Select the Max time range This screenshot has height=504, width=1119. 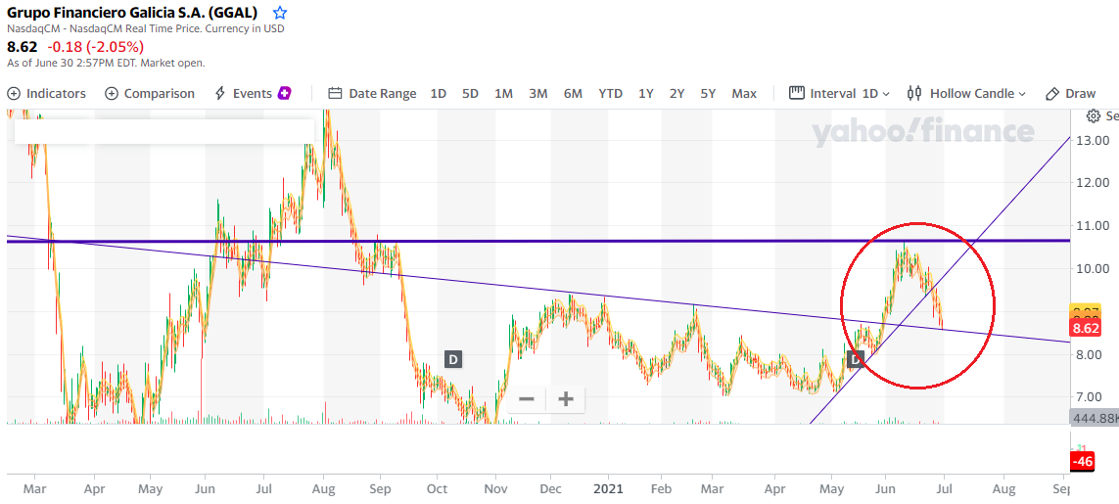pos(744,94)
